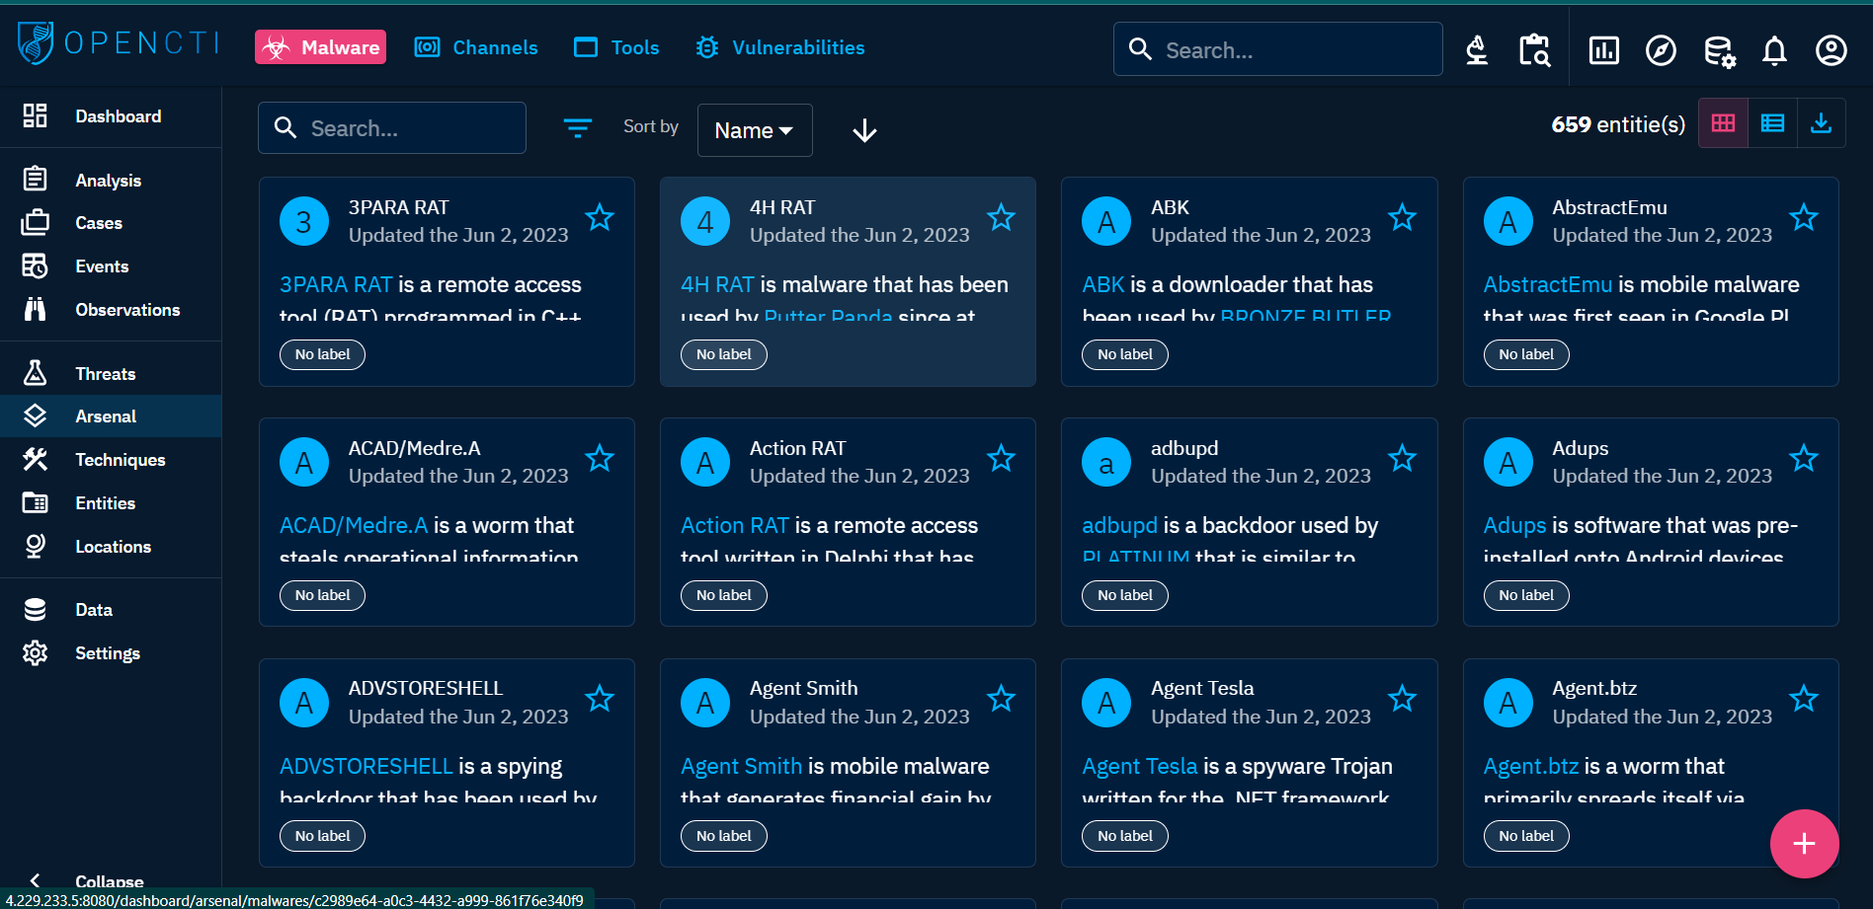Bookmark ADVSTORESHELL with star
The image size is (1873, 909).
click(x=600, y=699)
